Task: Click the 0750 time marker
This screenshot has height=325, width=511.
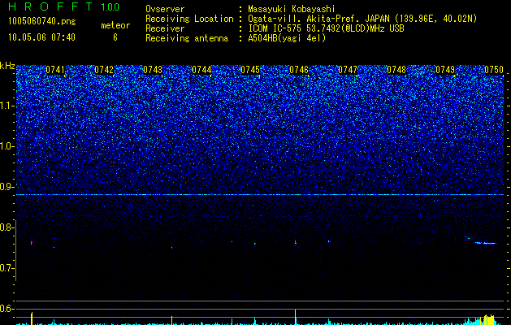Action: pyautogui.click(x=494, y=70)
